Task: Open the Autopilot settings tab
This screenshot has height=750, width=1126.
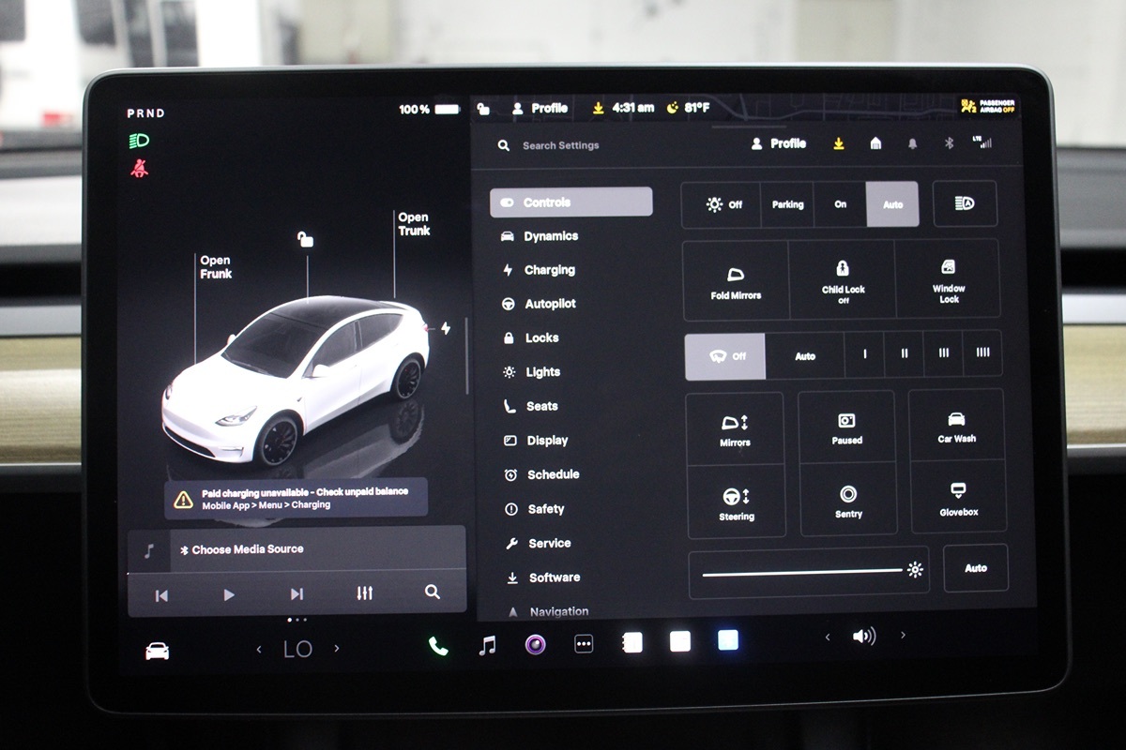Action: click(x=550, y=304)
